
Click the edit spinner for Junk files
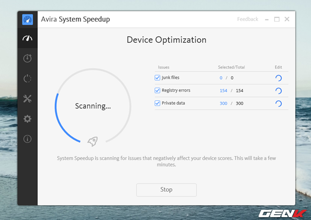click(278, 78)
